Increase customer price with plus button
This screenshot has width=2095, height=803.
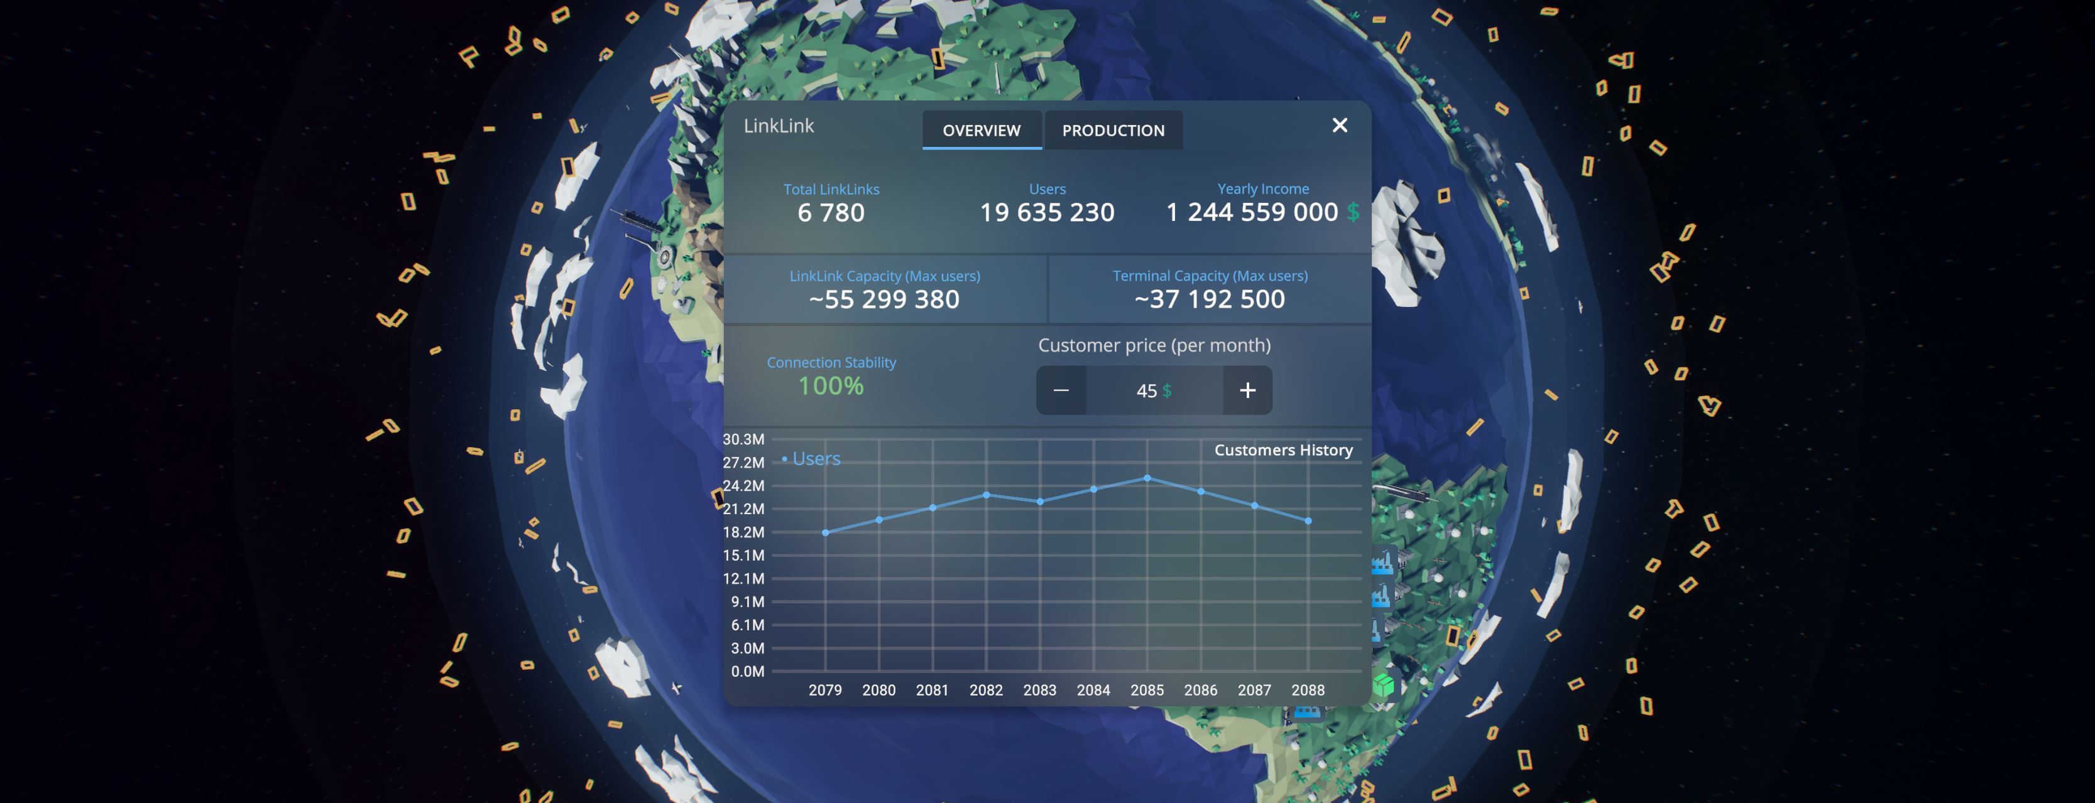click(1247, 390)
